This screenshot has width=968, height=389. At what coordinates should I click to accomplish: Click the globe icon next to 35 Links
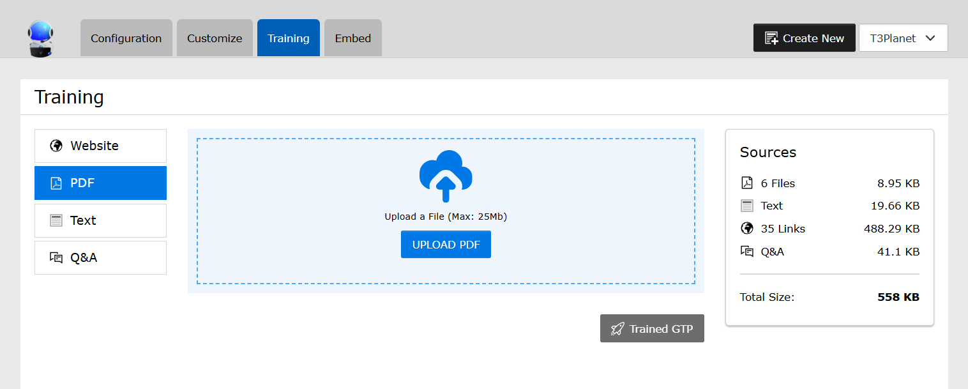747,228
